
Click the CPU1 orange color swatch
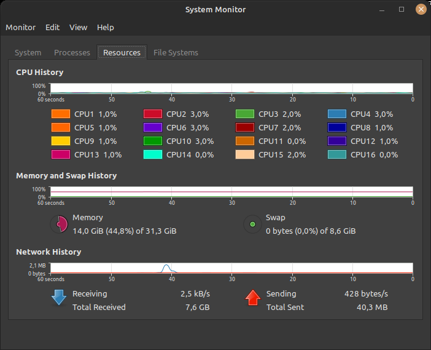coord(61,114)
